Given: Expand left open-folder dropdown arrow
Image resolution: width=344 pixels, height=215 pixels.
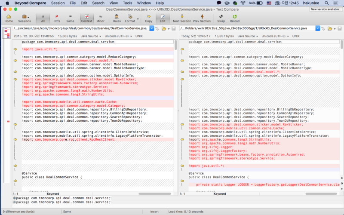Looking at the screenshot, I should [169, 29].
